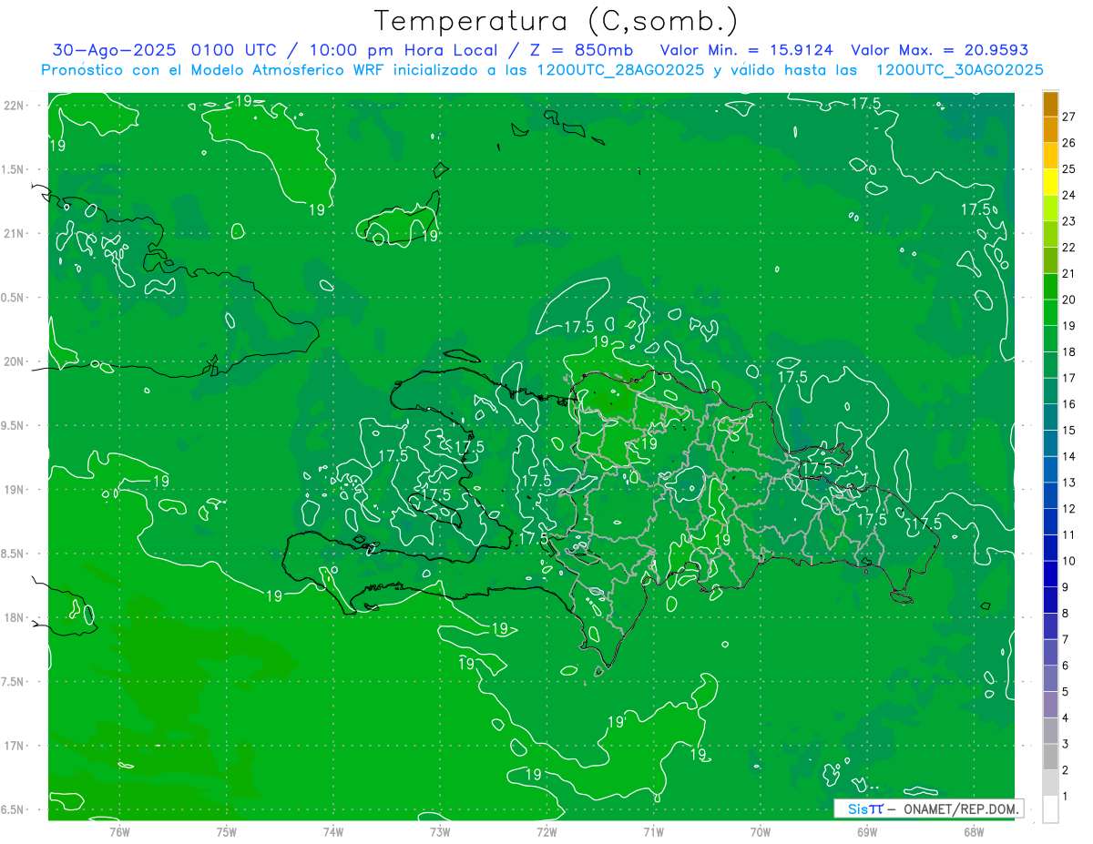1093x844 pixels.
Task: Click the truncated '0.5N' latitude label
Action: 14,298
